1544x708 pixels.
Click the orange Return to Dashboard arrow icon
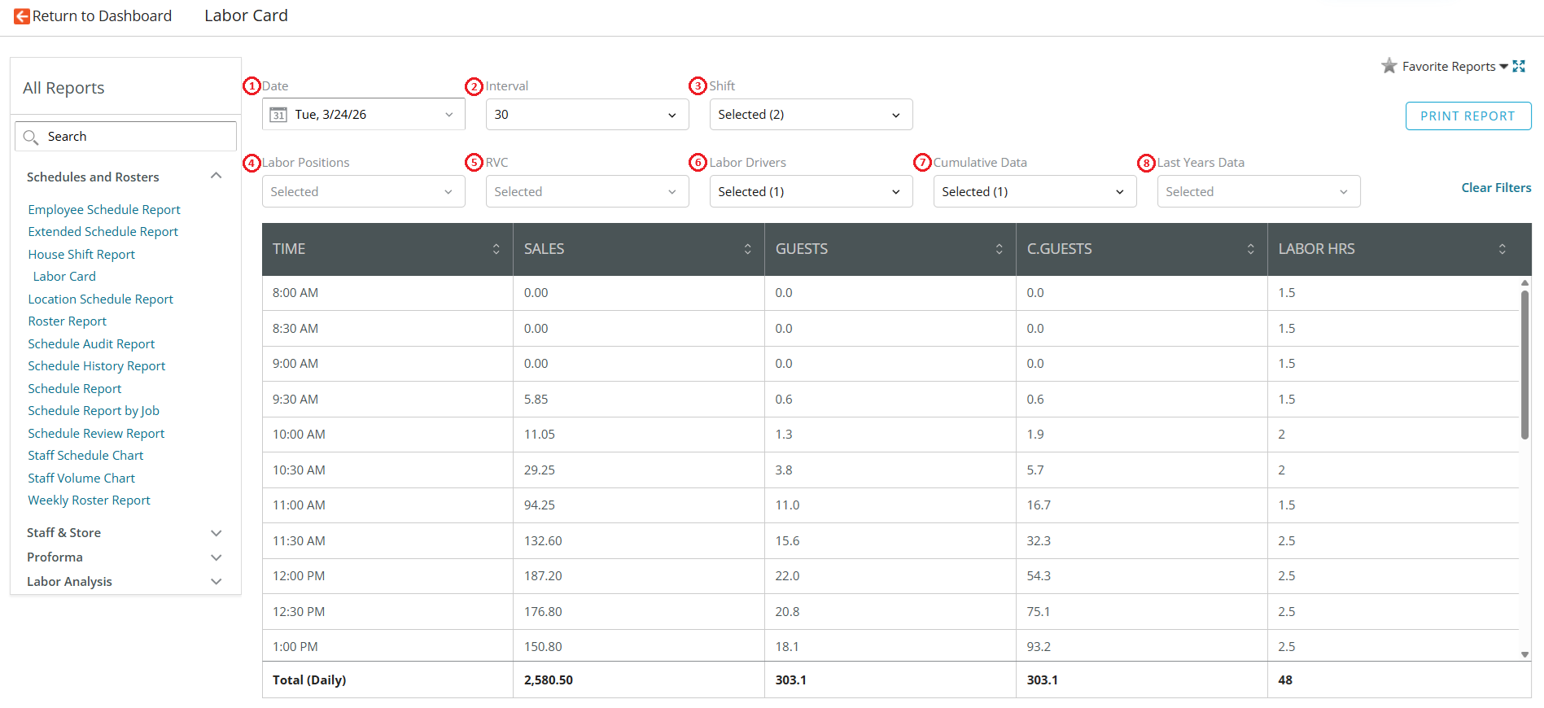click(22, 16)
